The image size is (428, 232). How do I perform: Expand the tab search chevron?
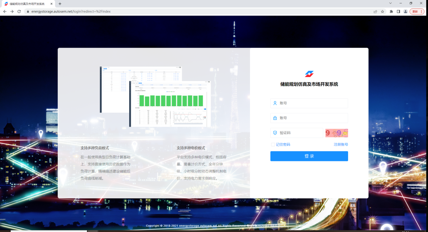(390, 3)
